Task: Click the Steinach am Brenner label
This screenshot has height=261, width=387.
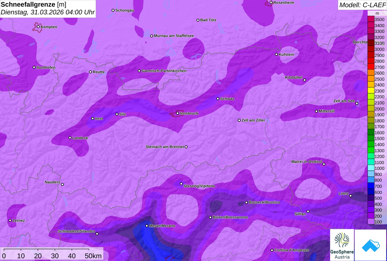Action: coord(165,147)
